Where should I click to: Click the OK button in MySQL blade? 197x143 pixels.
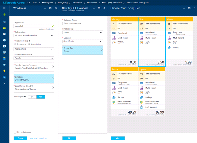coord(69,138)
